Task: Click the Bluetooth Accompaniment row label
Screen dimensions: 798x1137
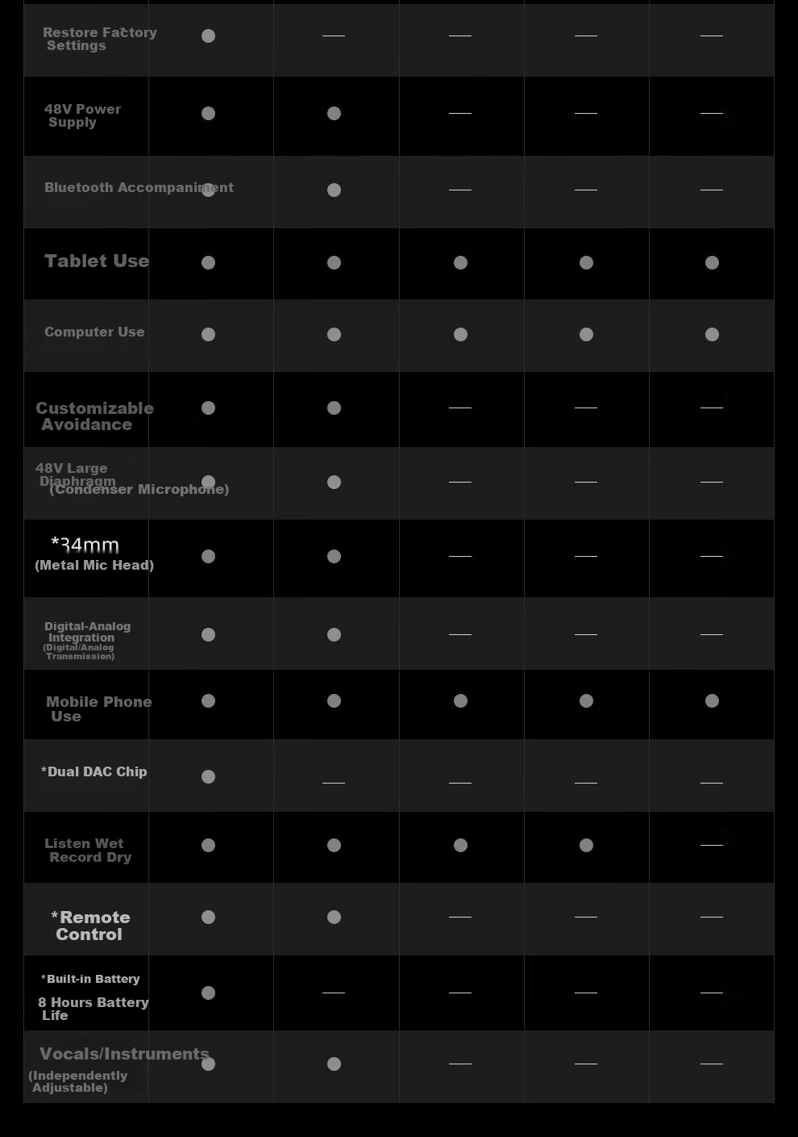Action: pyautogui.click(x=139, y=187)
